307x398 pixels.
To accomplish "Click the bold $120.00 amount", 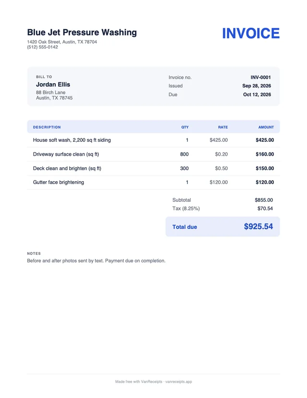I will 265,182.
